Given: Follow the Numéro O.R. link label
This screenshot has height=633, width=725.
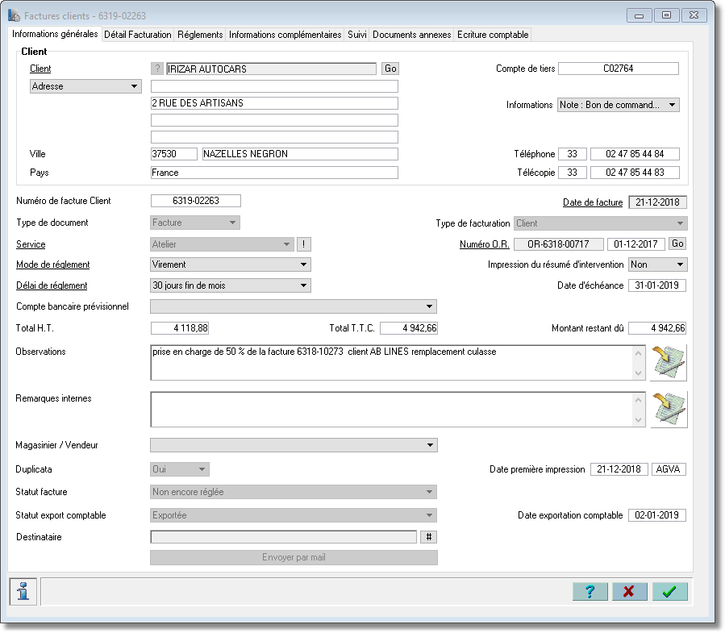Looking at the screenshot, I should [484, 244].
